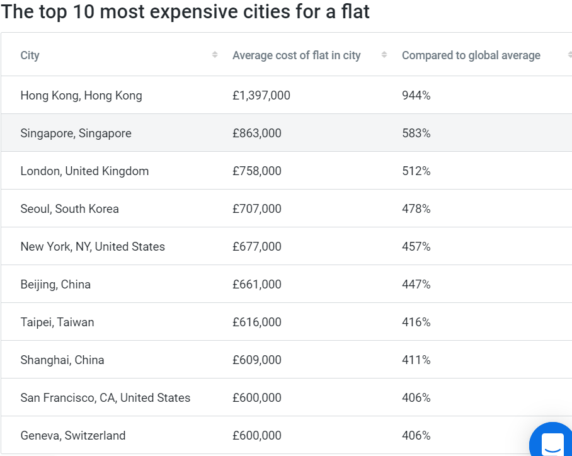Screen dimensions: 572x456
Task: Select Average cost of flat in city header
Action: pyautogui.click(x=297, y=55)
